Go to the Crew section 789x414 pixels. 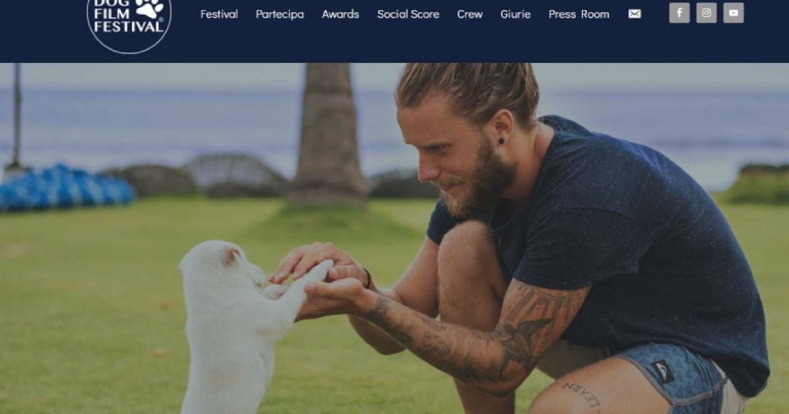(x=470, y=14)
